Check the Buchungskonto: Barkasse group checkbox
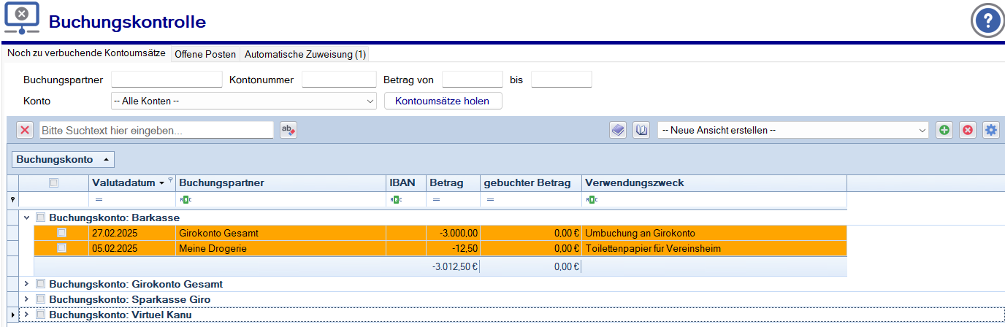1005x327 pixels. tap(41, 218)
